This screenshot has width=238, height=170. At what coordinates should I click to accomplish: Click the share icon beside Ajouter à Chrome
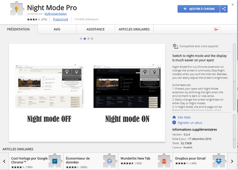tap(224, 8)
